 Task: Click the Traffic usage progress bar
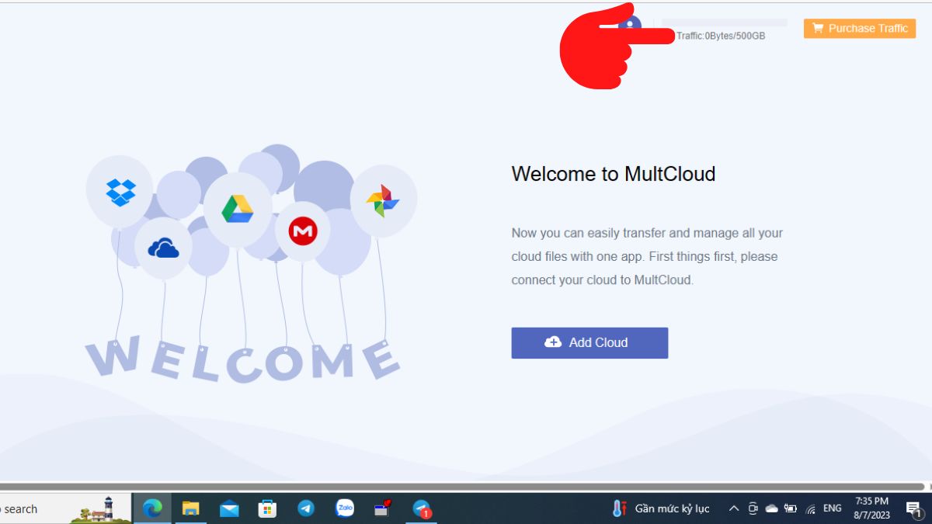(725, 22)
